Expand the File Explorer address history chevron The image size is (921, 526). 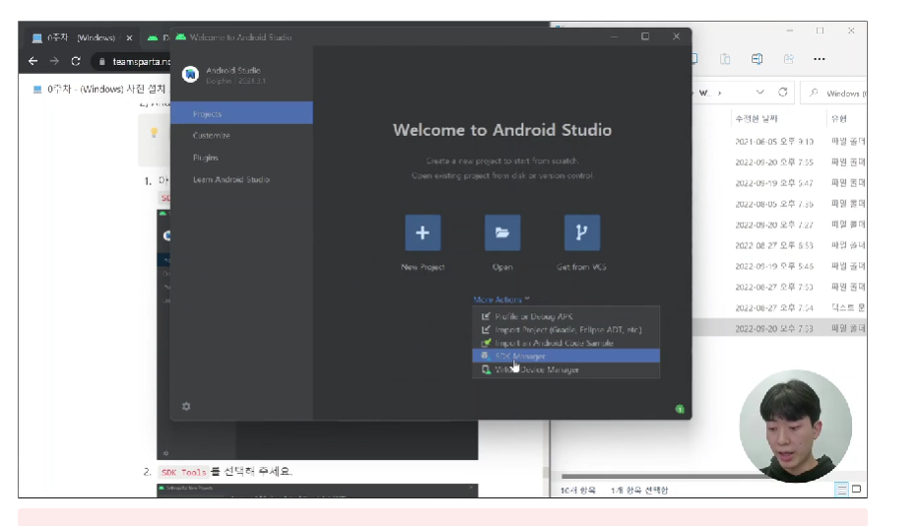click(x=760, y=93)
